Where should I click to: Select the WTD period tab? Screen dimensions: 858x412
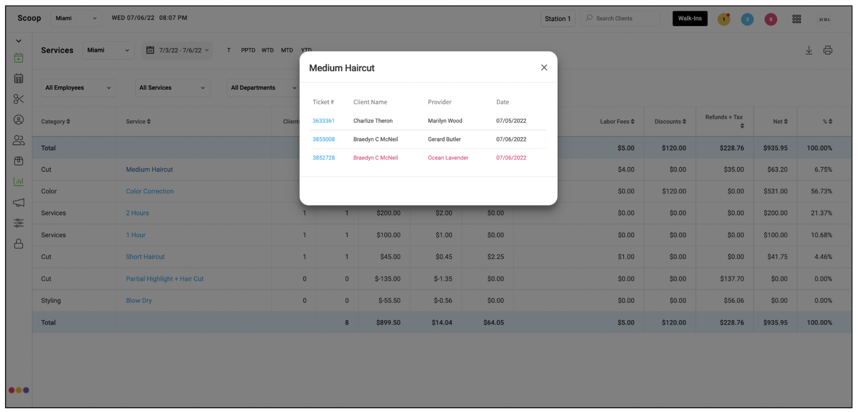[267, 50]
